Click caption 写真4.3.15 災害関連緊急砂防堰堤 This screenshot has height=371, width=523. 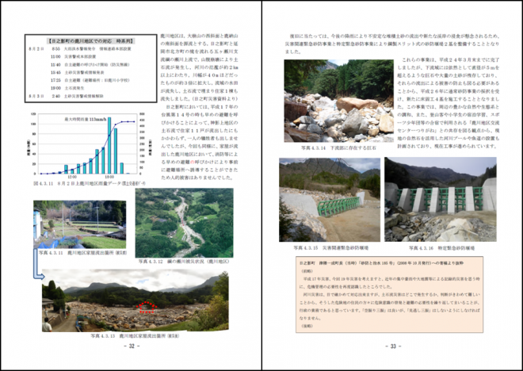tap(331, 248)
